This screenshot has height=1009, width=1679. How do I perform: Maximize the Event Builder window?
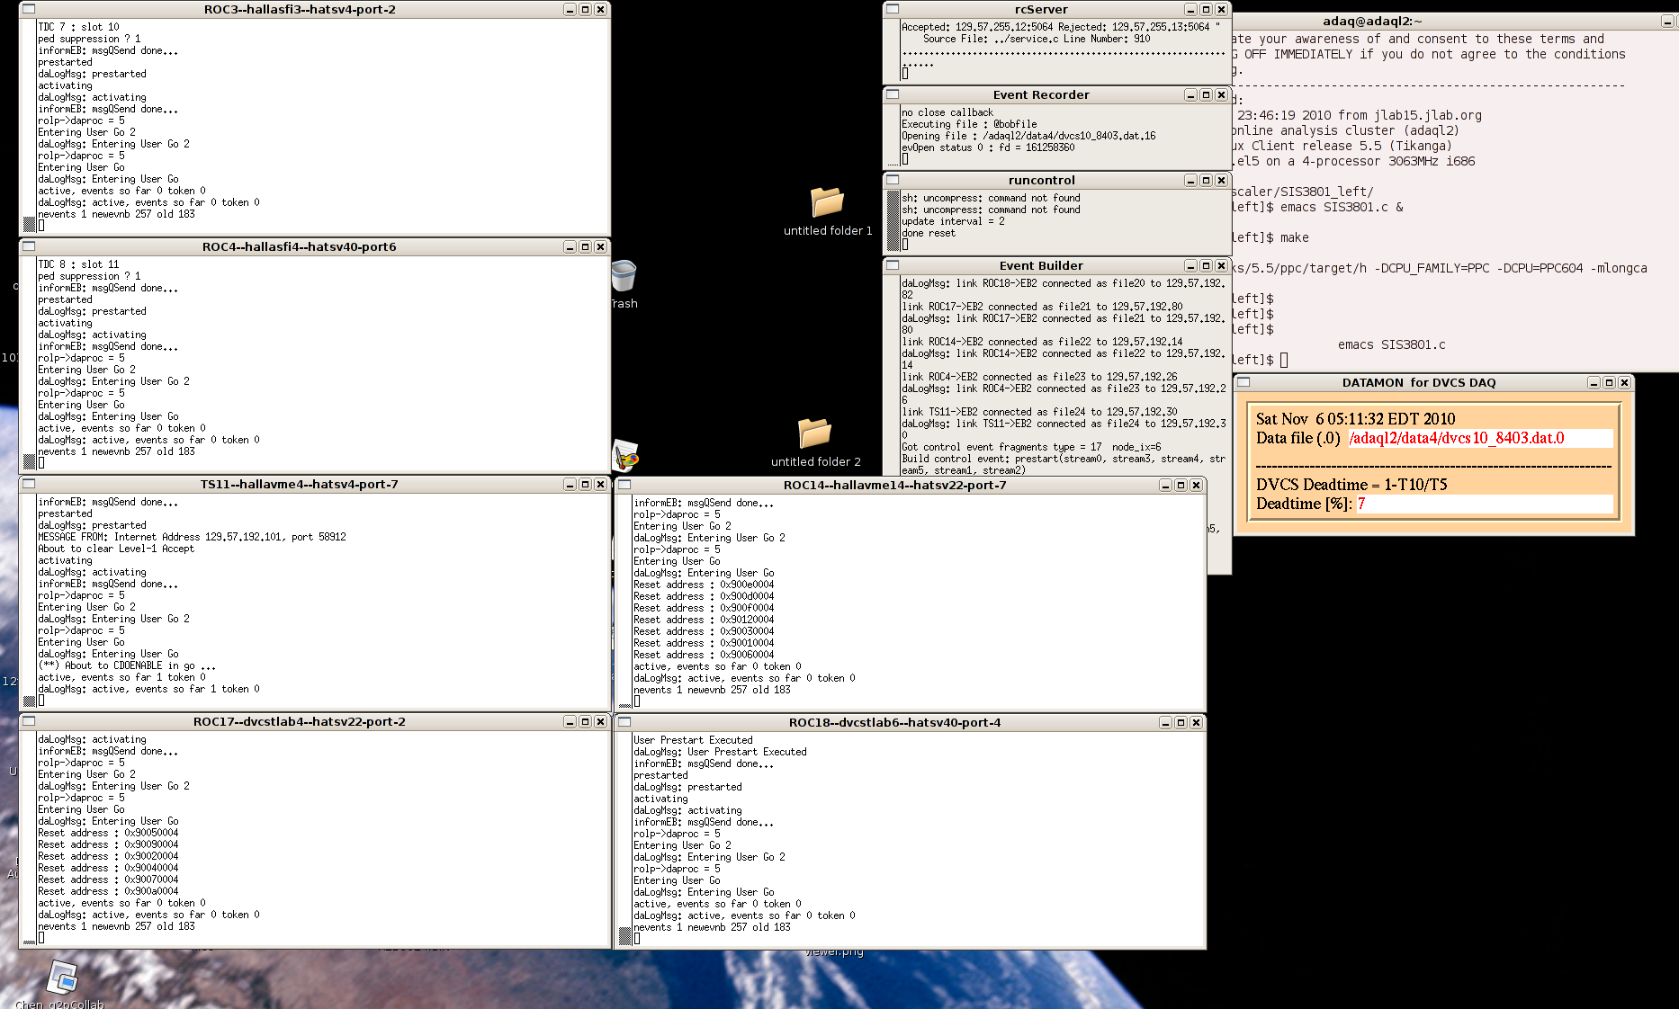tap(1206, 265)
